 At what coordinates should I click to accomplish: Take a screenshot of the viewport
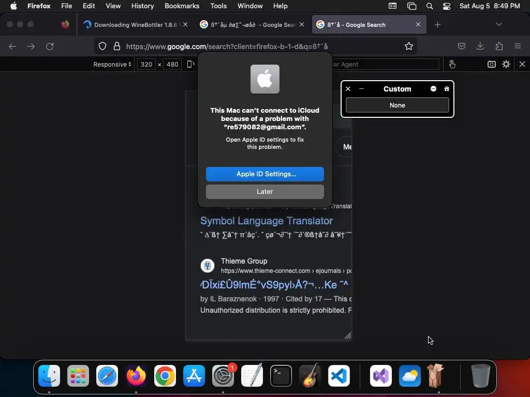point(492,64)
